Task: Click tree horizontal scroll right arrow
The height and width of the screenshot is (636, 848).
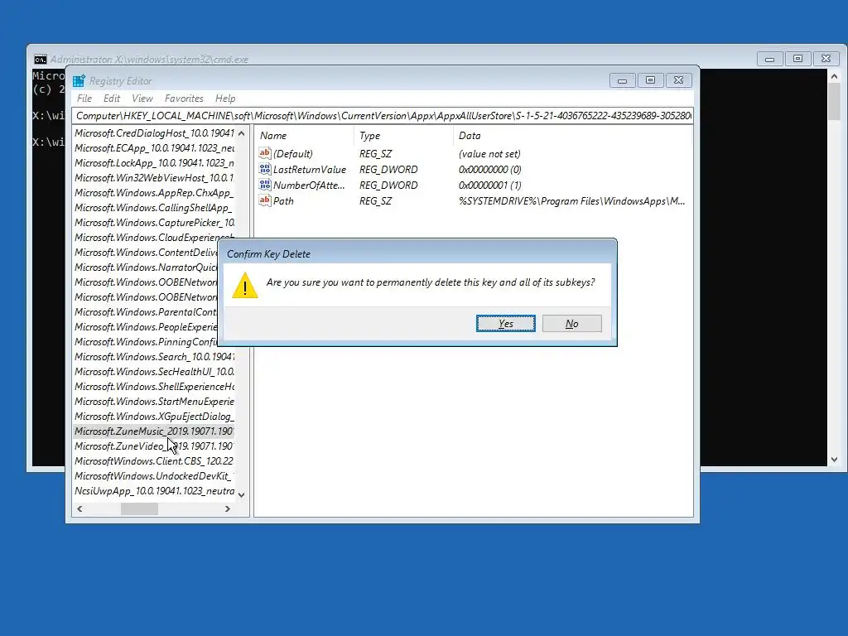Action: coord(228,509)
